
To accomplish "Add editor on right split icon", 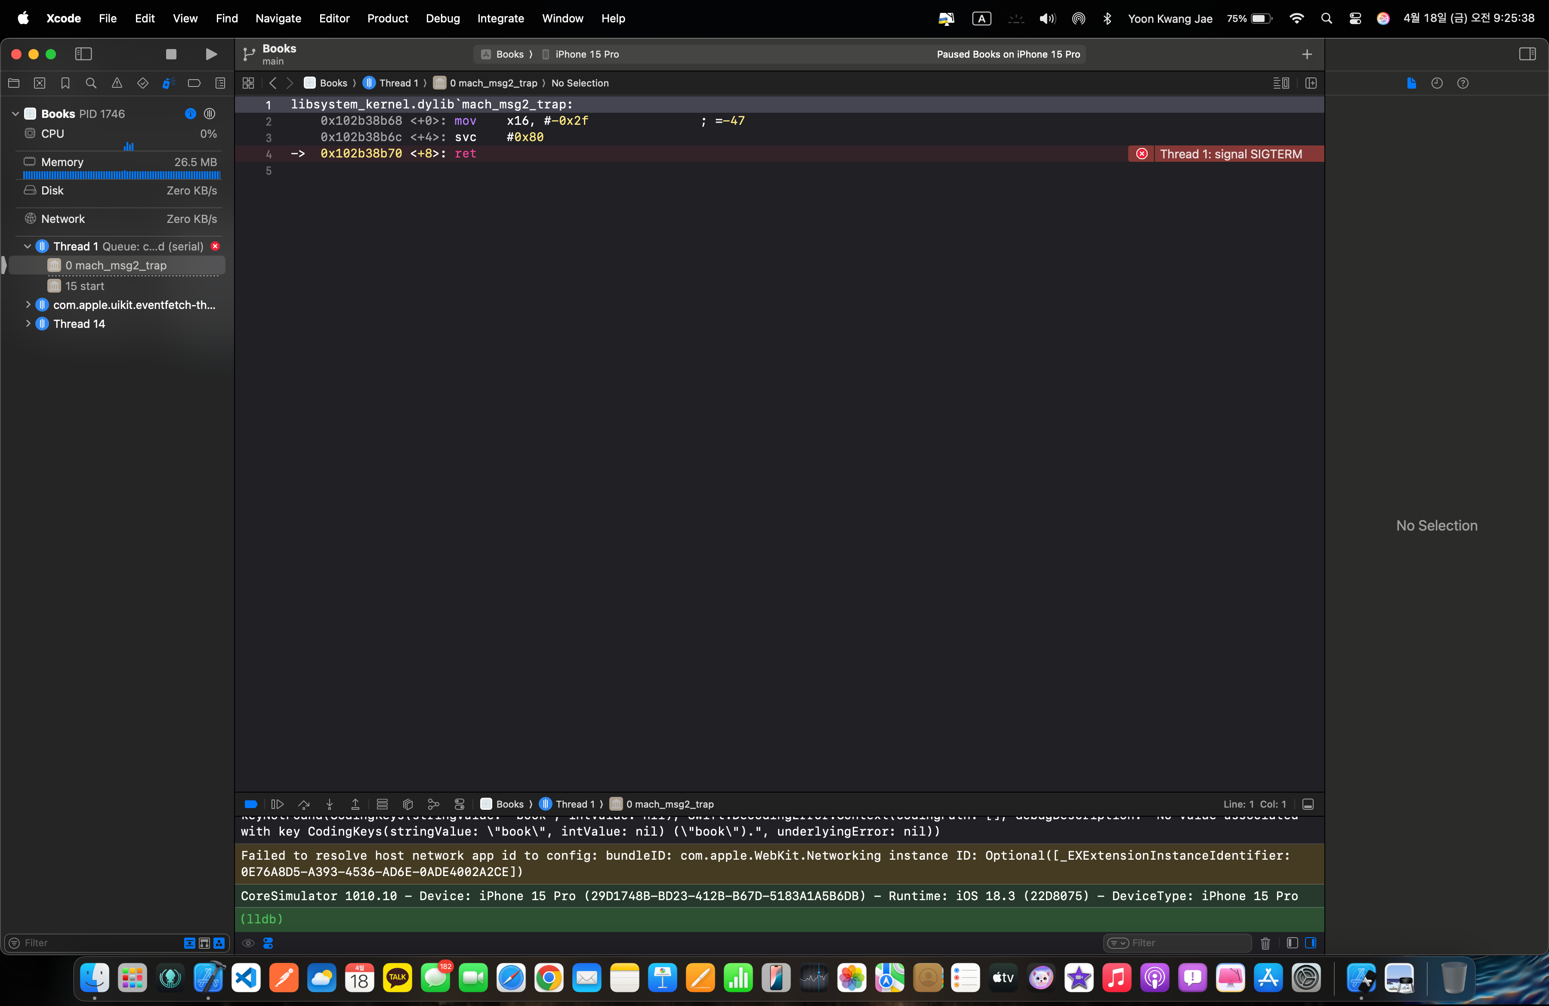I will coord(1311,83).
